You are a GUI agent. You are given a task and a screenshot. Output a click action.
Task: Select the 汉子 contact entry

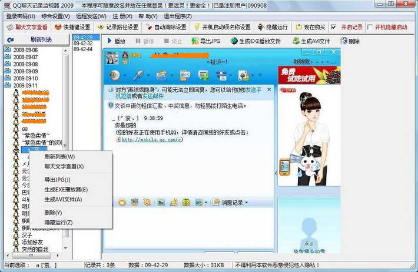(26, 236)
